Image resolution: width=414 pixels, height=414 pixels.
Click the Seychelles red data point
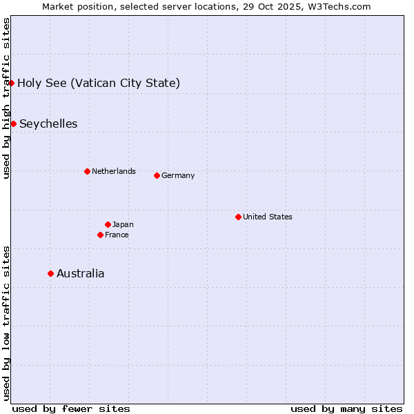point(14,124)
